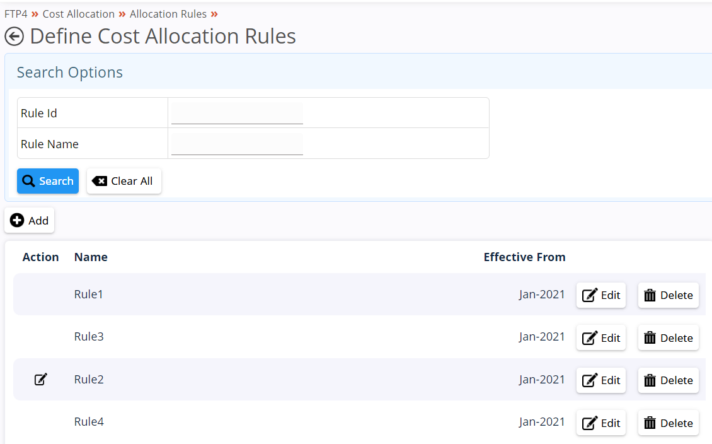Click the Effective From column header
This screenshot has height=444, width=712.
click(x=524, y=257)
